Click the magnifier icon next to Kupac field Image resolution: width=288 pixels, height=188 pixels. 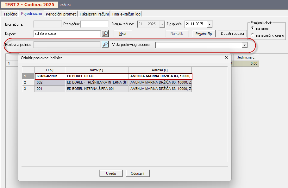(x=105, y=34)
